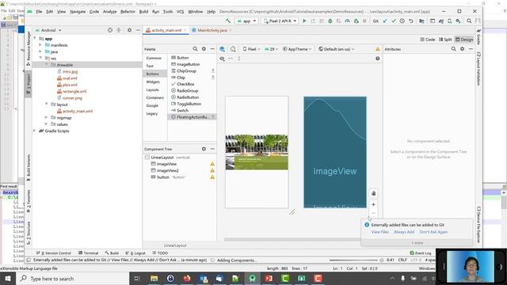The width and height of the screenshot is (507, 285).
Task: Click the scroll-from-source target icon
Action: point(110,30)
